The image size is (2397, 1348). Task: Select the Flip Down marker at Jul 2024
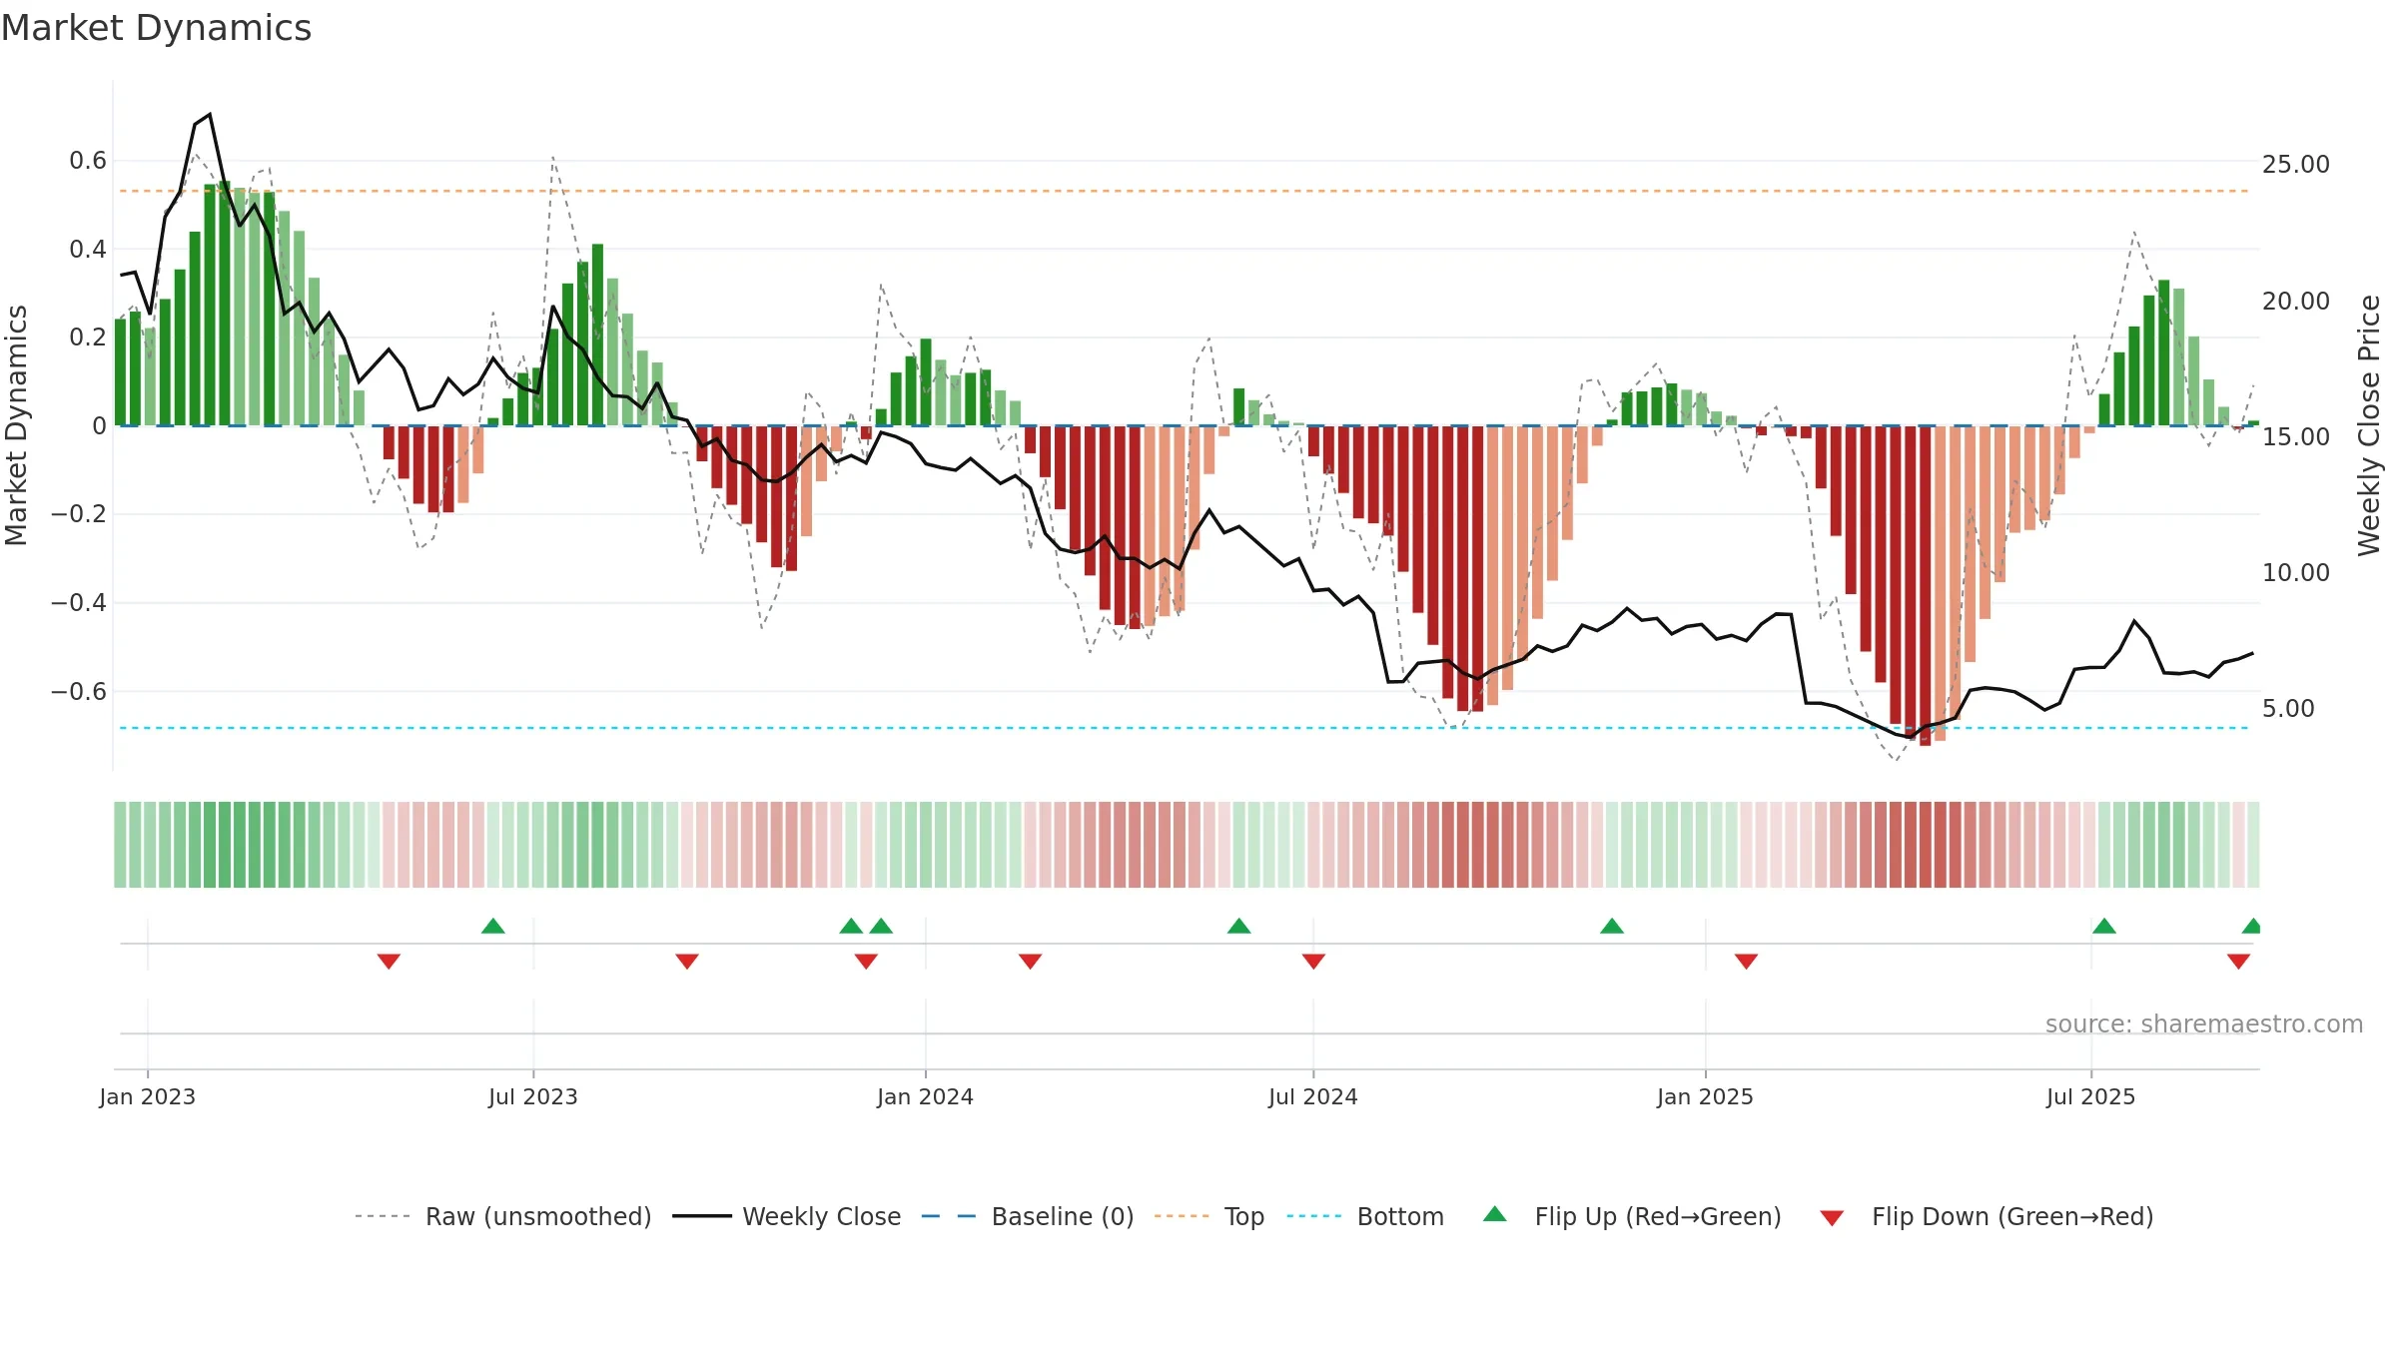click(x=1313, y=962)
